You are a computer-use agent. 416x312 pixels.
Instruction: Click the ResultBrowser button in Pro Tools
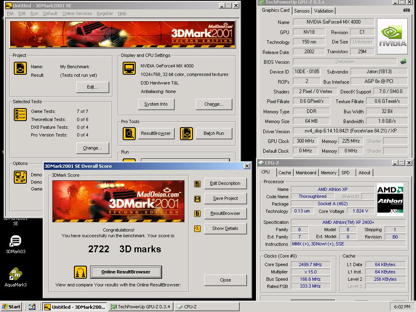click(x=156, y=133)
